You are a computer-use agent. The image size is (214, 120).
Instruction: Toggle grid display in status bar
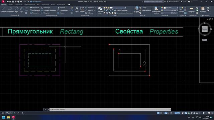158,113
